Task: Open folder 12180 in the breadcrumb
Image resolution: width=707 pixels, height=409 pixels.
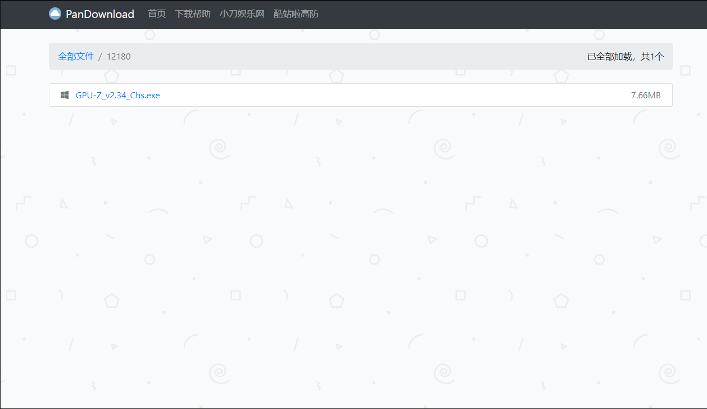Action: point(119,56)
